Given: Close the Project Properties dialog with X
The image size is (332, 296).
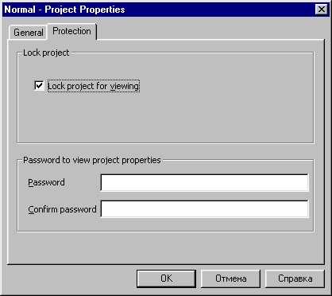Looking at the screenshot, I should pyautogui.click(x=322, y=10).
